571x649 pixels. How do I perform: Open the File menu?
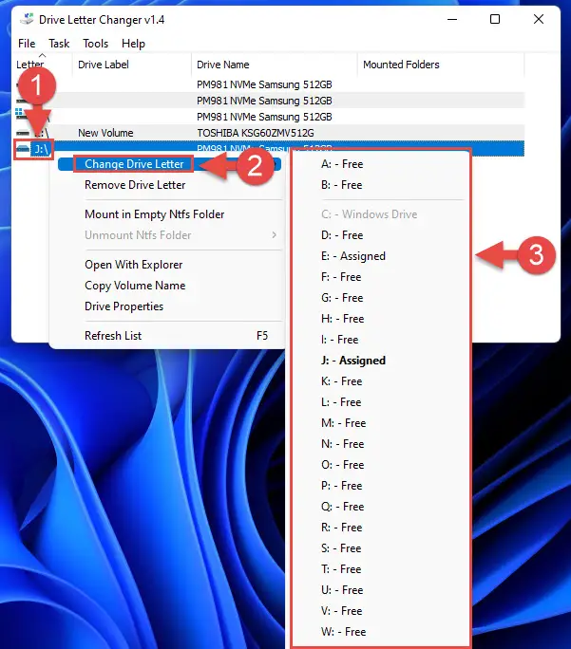coord(27,44)
